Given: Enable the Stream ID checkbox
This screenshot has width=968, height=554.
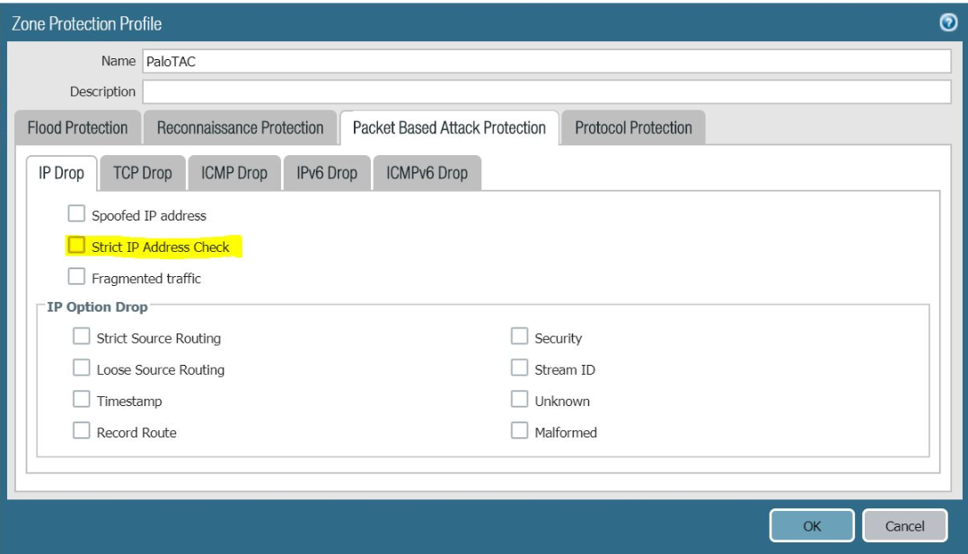Looking at the screenshot, I should click(x=519, y=368).
